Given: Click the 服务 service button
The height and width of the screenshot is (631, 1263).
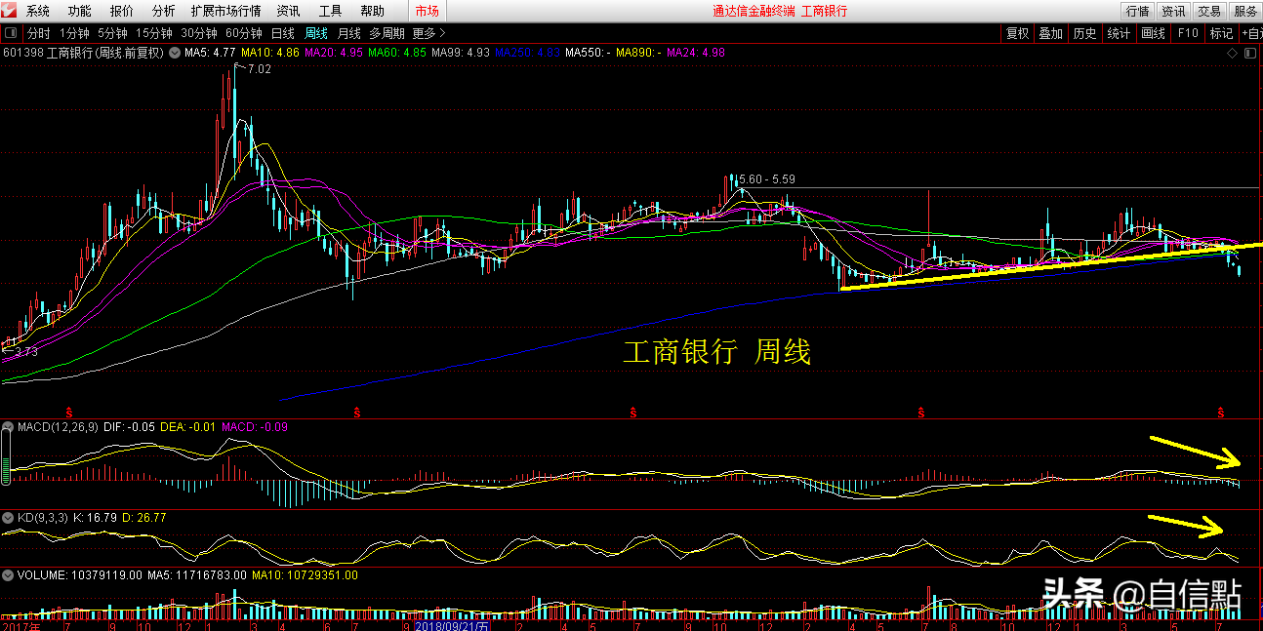Looking at the screenshot, I should coord(1245,11).
